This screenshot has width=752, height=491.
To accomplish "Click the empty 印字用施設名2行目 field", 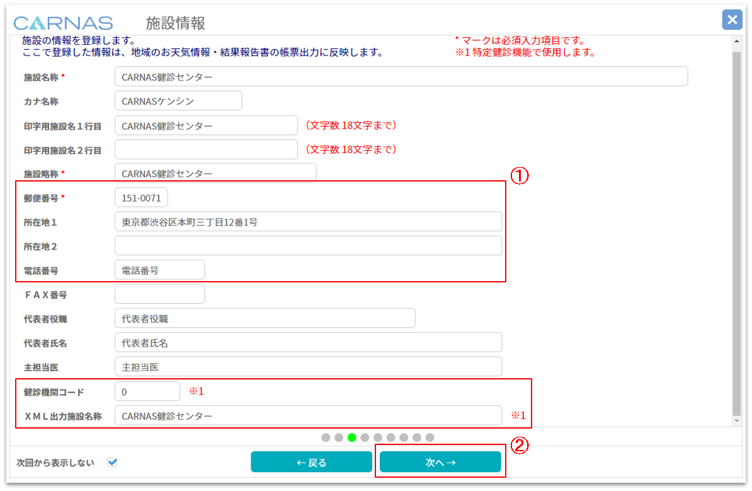I will pos(206,150).
